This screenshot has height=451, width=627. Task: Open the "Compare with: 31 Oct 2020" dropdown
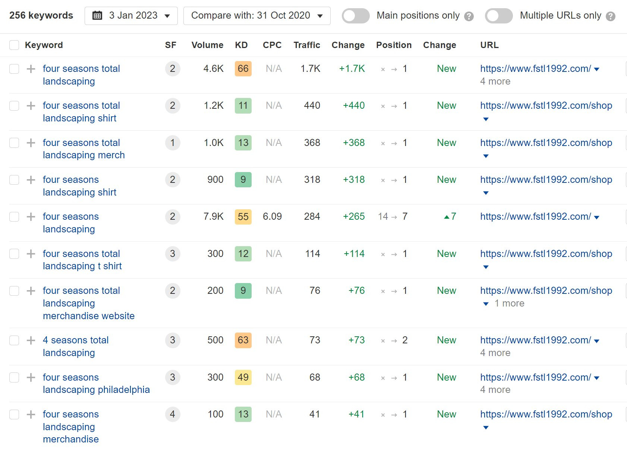click(256, 15)
